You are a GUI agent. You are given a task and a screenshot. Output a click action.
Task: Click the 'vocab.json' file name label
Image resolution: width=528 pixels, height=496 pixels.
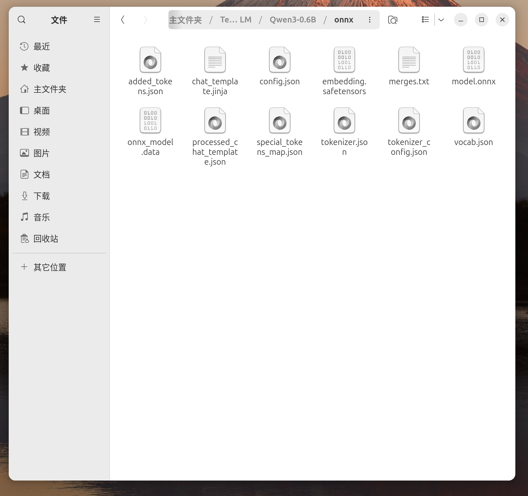[x=474, y=142]
